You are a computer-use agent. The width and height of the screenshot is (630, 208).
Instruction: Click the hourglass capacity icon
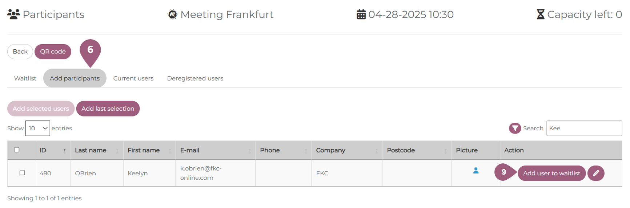point(541,15)
